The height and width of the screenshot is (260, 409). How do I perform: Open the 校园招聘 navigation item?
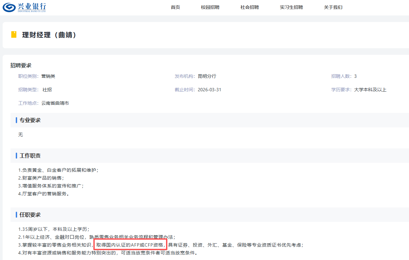[x=210, y=7]
